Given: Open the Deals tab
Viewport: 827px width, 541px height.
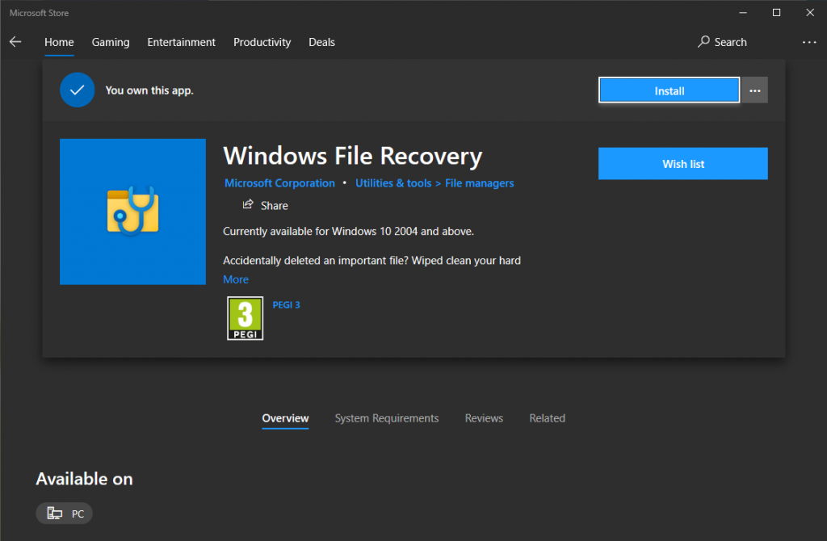Looking at the screenshot, I should click(321, 42).
